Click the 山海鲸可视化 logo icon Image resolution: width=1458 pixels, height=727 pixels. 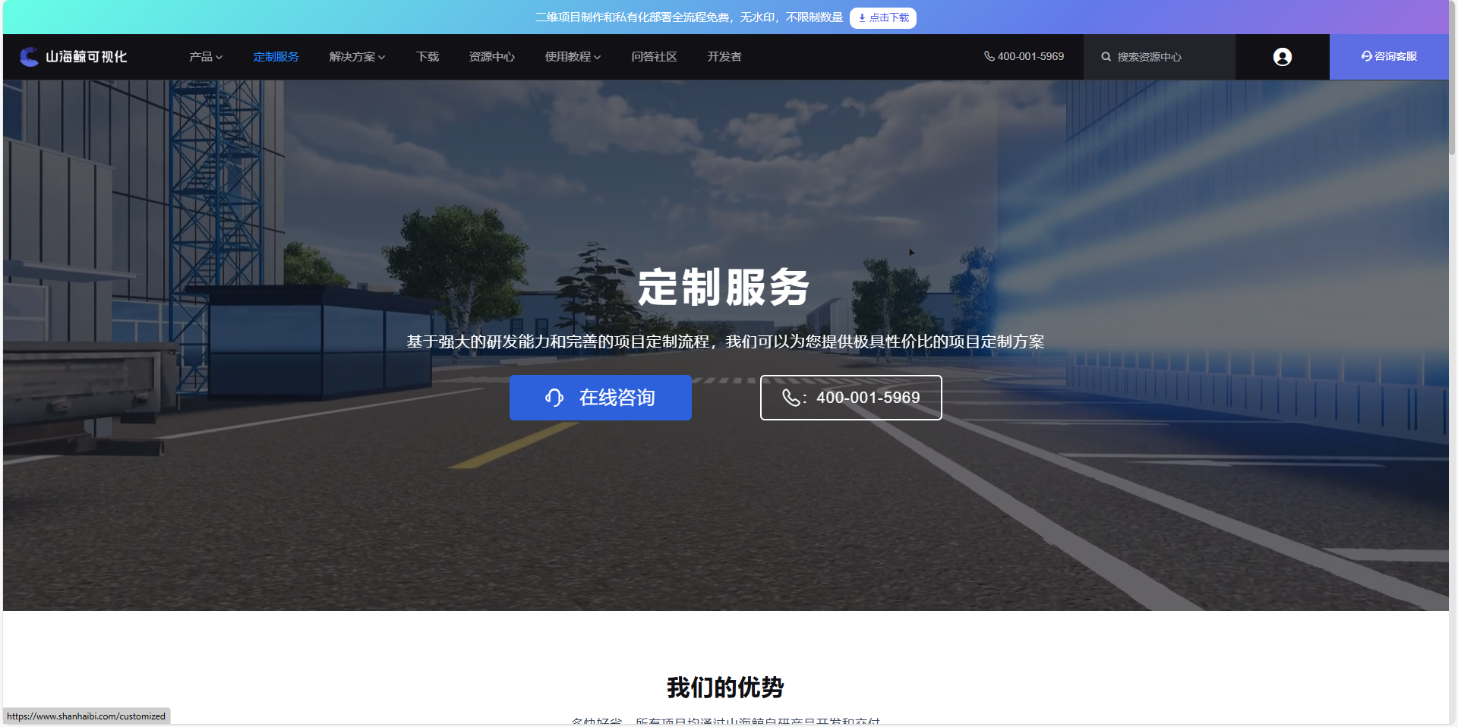click(x=29, y=57)
